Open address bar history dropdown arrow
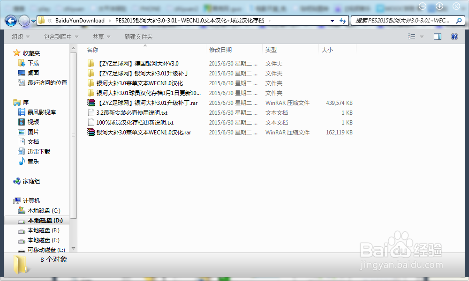This screenshot has width=469, height=281. coord(332,21)
